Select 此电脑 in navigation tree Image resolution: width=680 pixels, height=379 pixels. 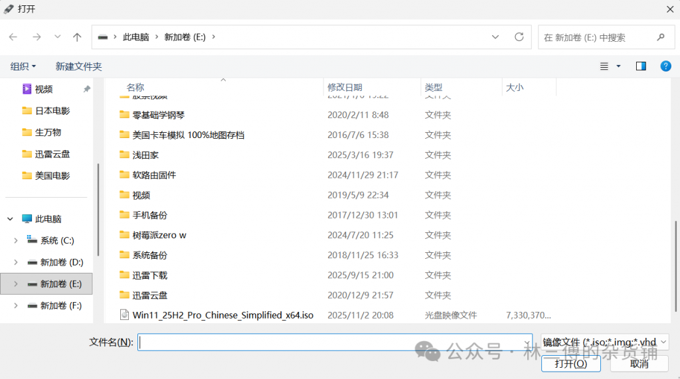tap(42, 219)
